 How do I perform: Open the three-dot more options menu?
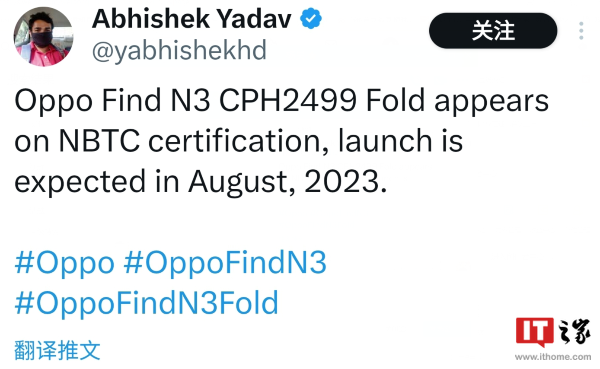pos(581,31)
